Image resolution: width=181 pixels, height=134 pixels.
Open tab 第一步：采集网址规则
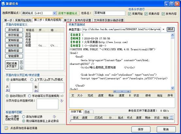pyautogui.click(x=18, y=20)
